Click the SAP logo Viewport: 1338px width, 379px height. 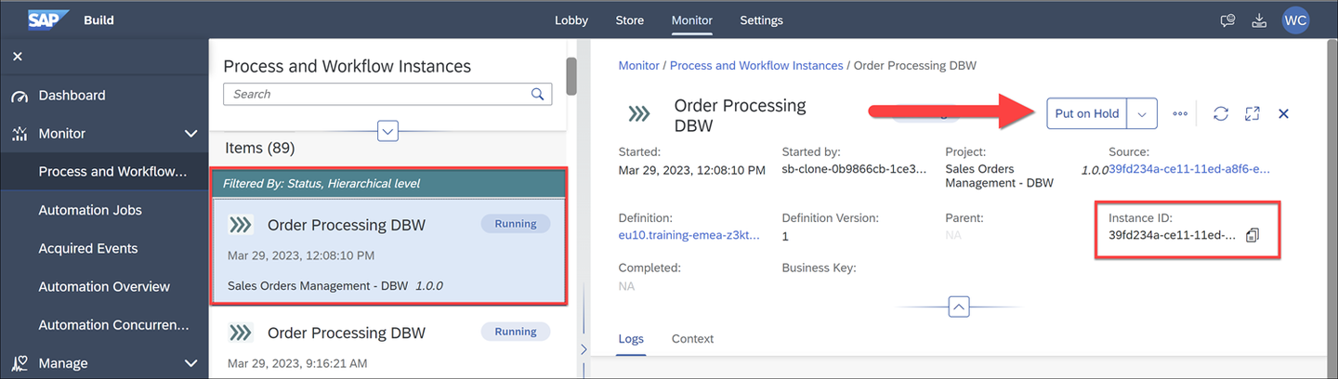pos(48,20)
